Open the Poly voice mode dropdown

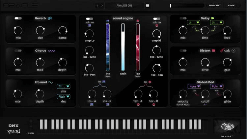pos(217,87)
